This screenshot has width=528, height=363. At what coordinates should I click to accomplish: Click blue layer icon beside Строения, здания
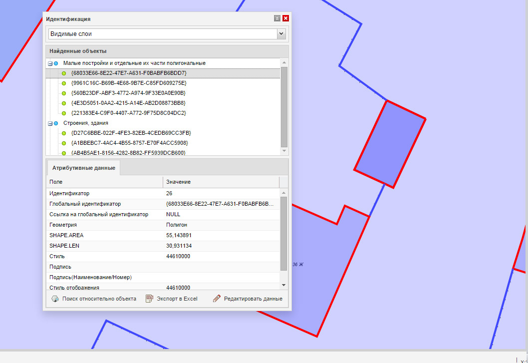point(56,123)
